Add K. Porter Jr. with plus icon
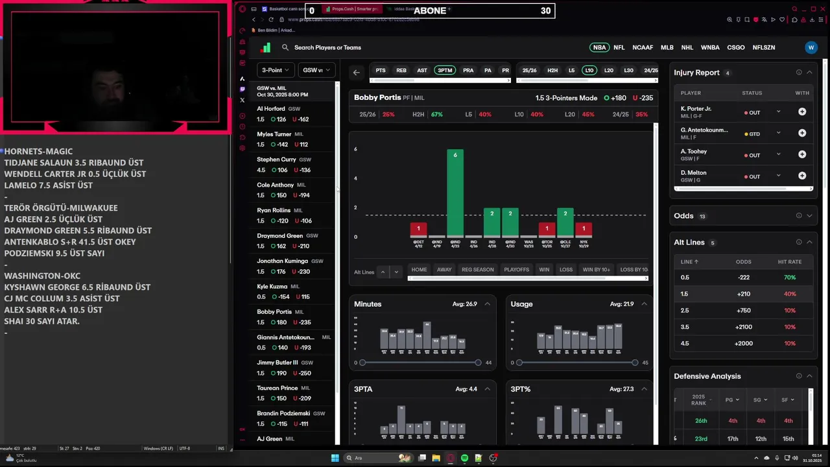 click(802, 112)
